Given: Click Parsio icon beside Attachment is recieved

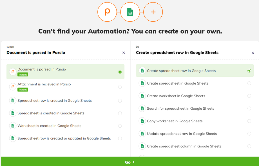Looking at the screenshot, I should tap(12, 87).
